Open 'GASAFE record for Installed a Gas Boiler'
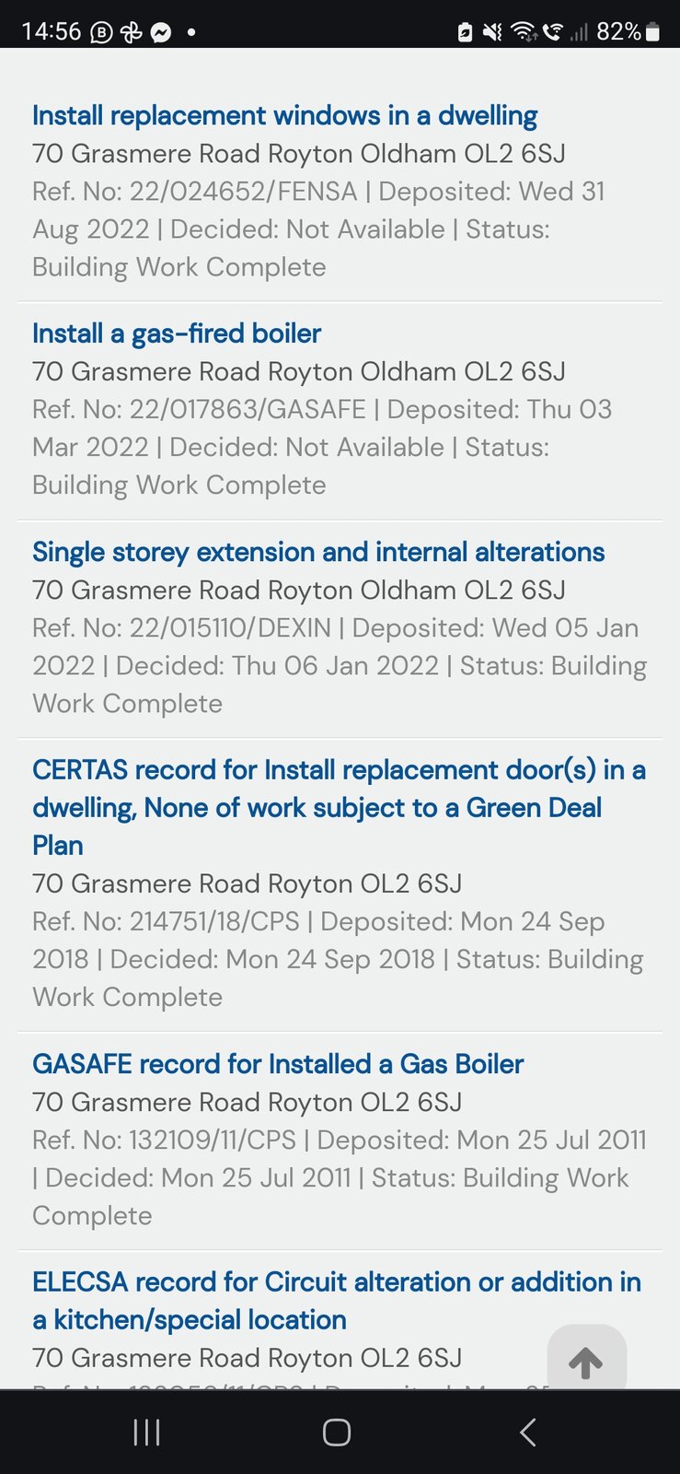Screen dimensions: 680x1474 [278, 1064]
